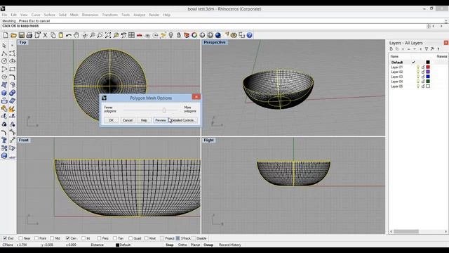Toggle the Quad osnap checkbox

point(130,238)
